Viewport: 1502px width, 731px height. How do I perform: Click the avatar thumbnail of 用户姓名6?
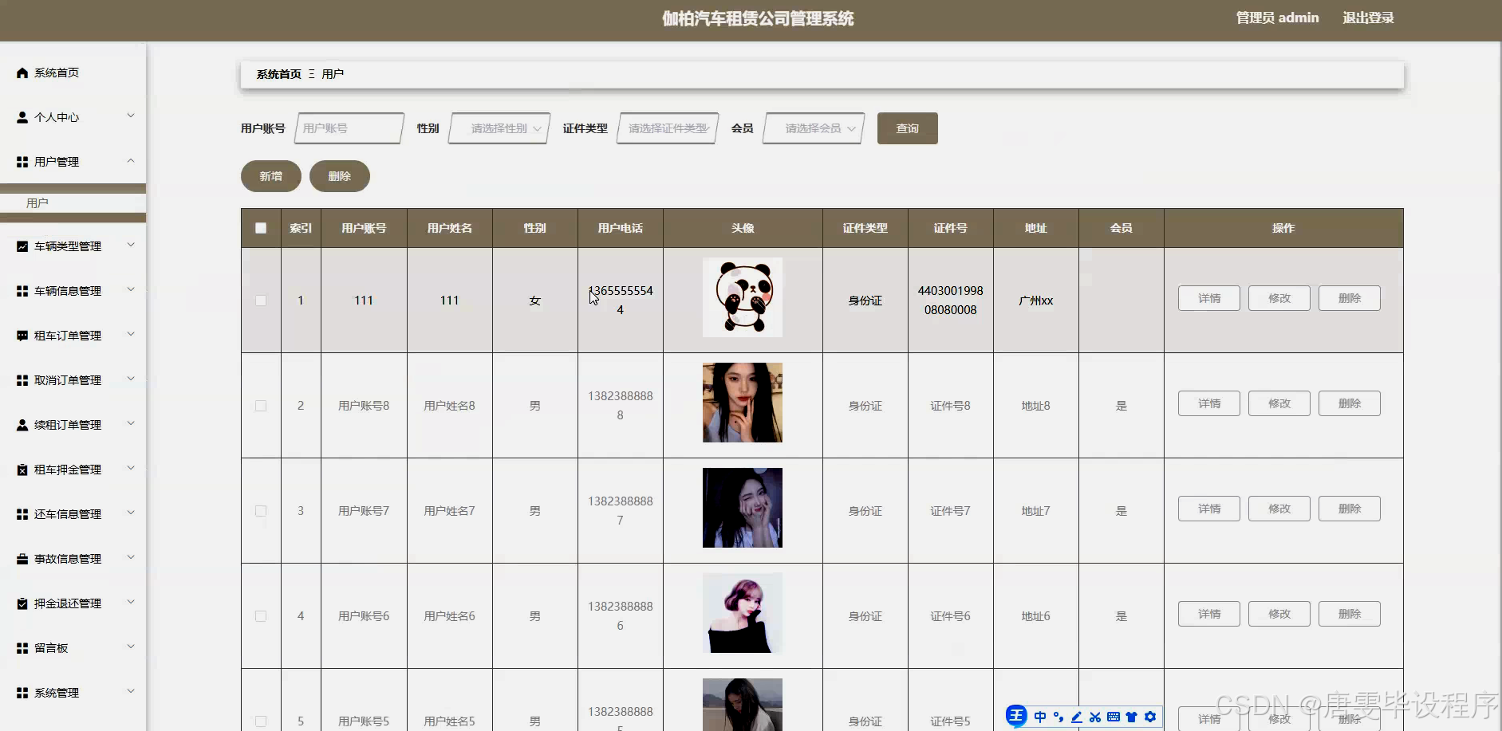point(743,613)
